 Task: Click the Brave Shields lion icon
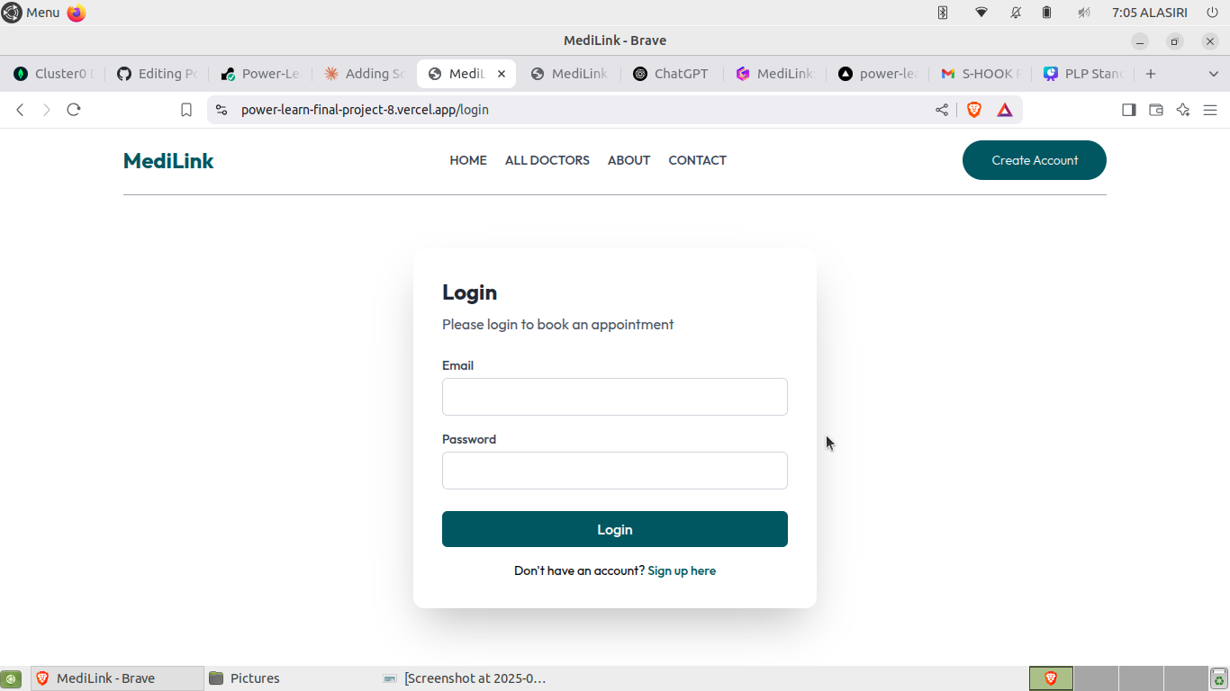point(974,110)
